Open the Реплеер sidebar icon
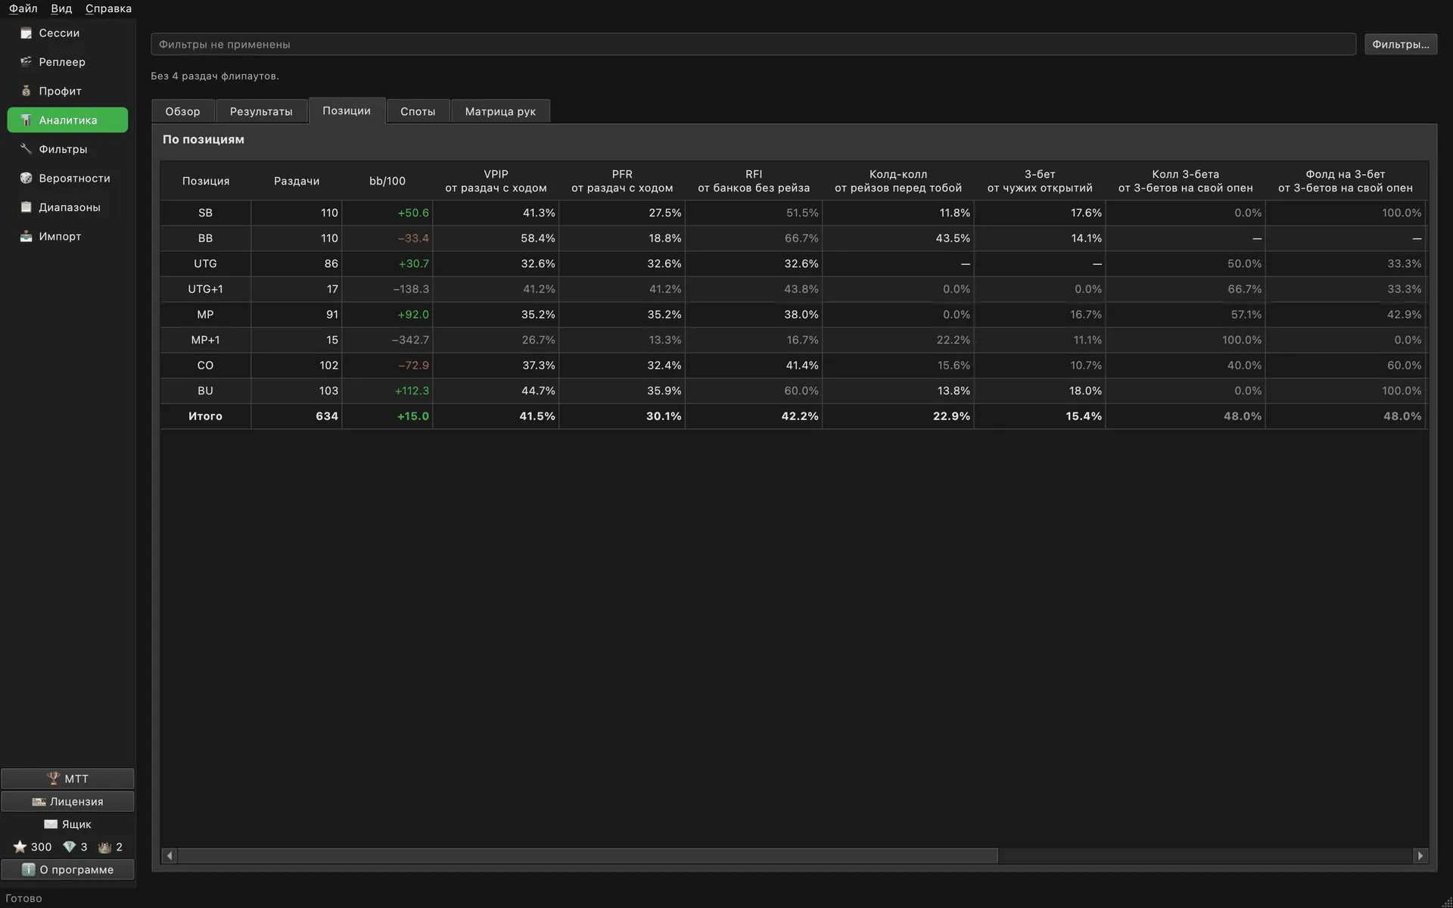The image size is (1453, 908). (x=26, y=62)
